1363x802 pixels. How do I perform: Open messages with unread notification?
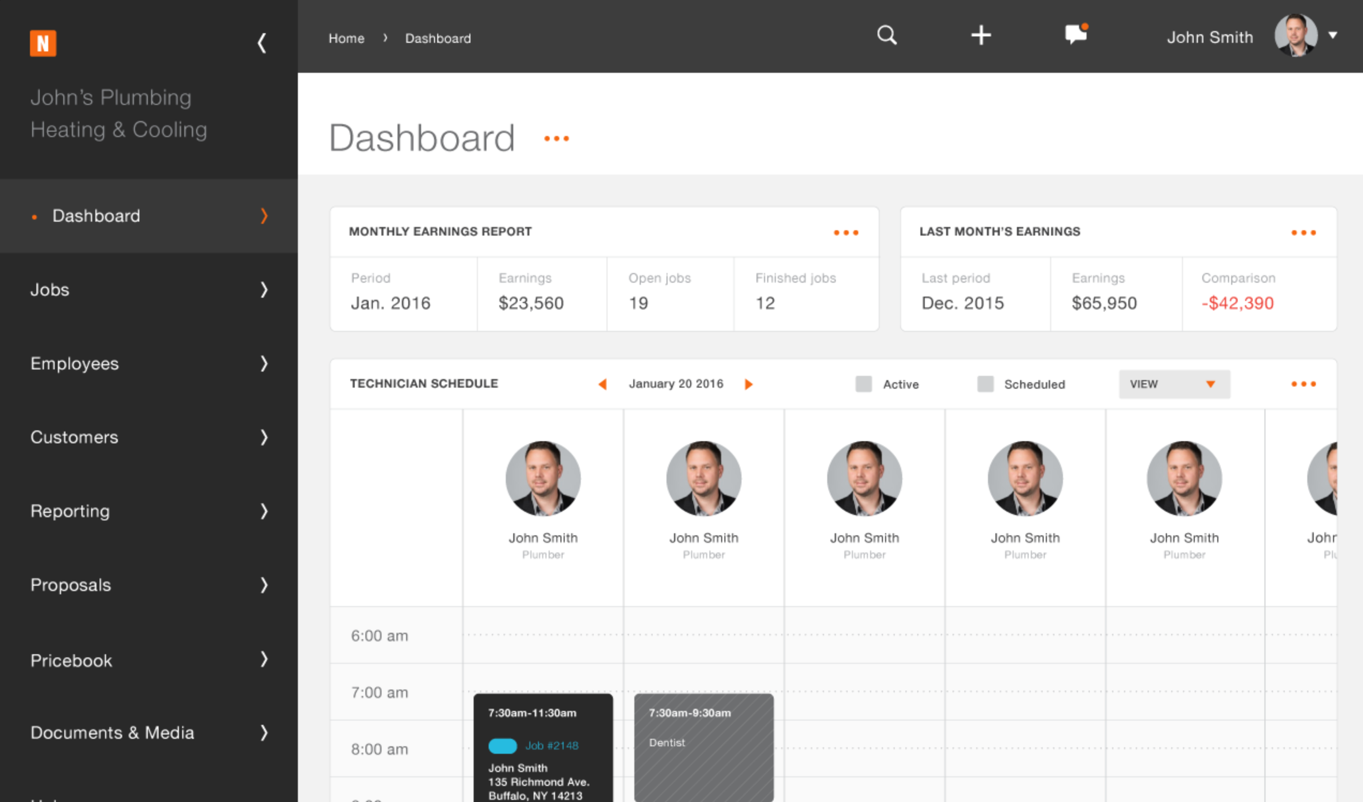click(1075, 35)
